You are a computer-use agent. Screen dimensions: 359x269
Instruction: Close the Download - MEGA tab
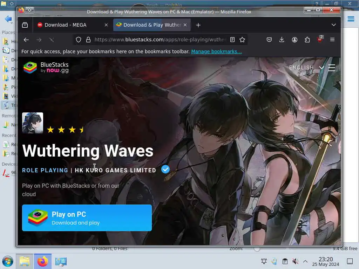pyautogui.click(x=106, y=25)
